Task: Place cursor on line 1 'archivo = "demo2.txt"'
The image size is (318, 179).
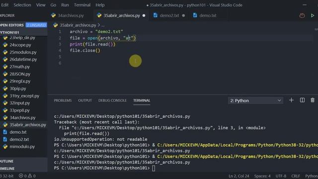Action: tap(96, 32)
